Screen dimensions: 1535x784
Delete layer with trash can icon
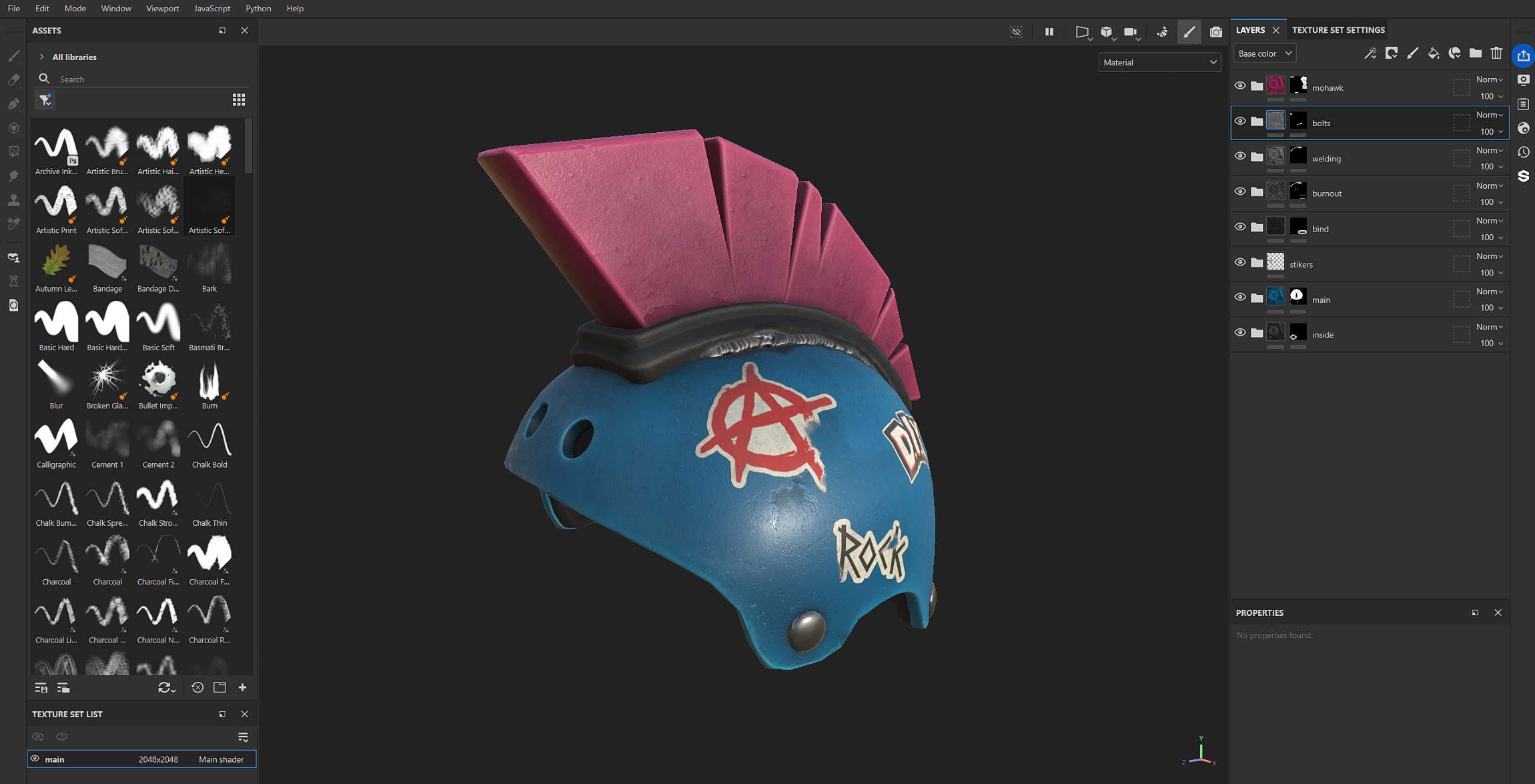click(x=1496, y=53)
